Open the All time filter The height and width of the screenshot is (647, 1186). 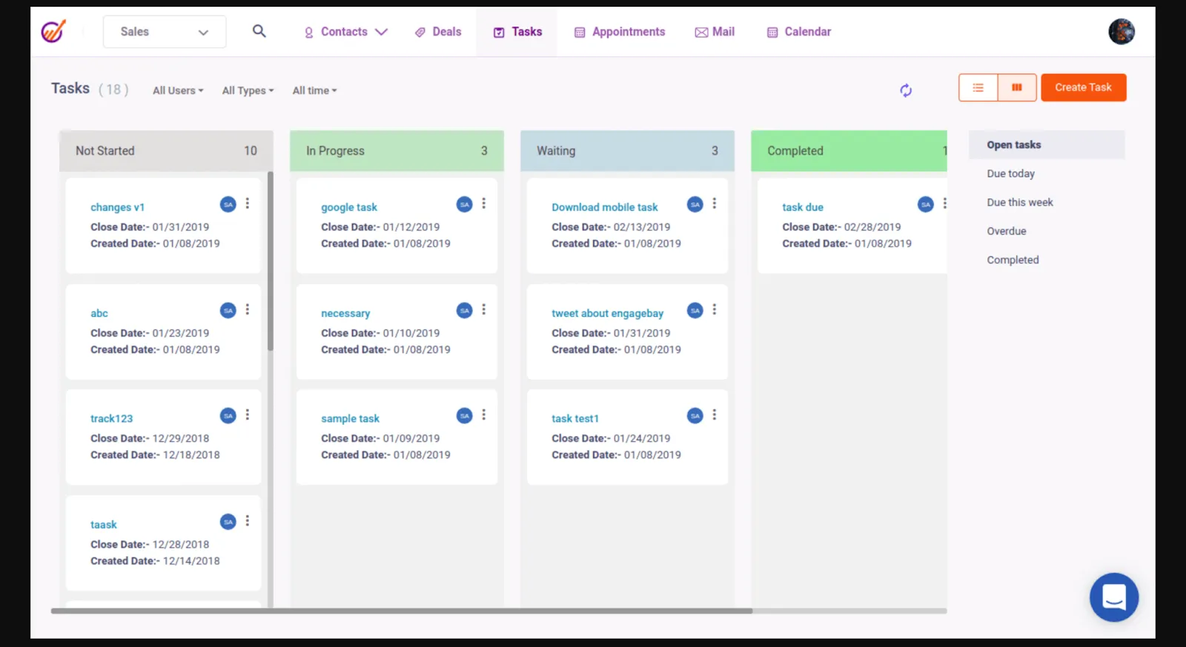click(x=315, y=90)
